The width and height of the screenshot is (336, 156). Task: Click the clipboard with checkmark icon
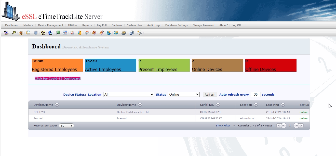pos(72,33)
